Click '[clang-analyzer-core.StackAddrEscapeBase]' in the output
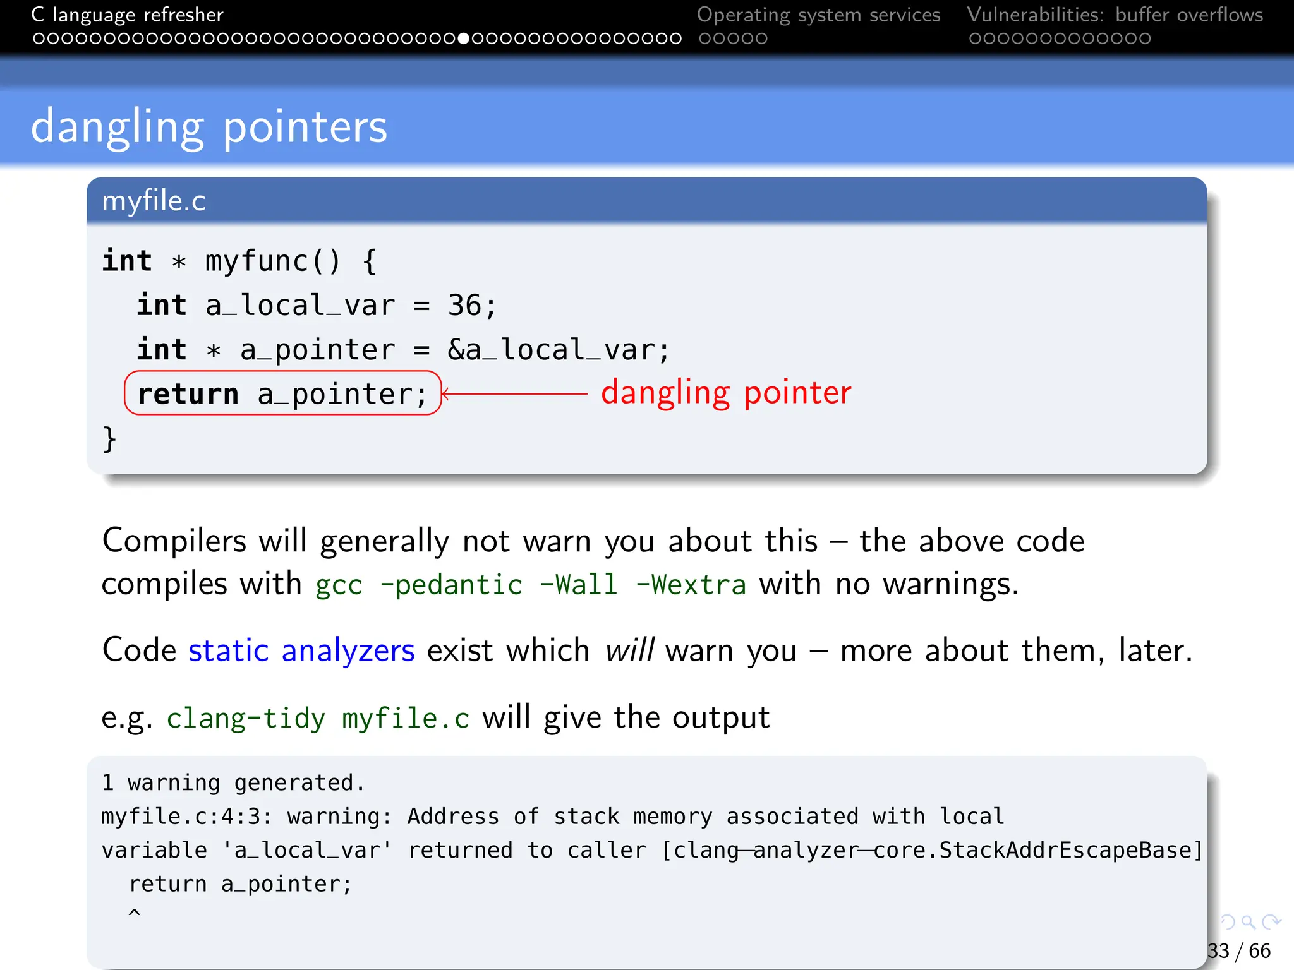 click(x=932, y=851)
